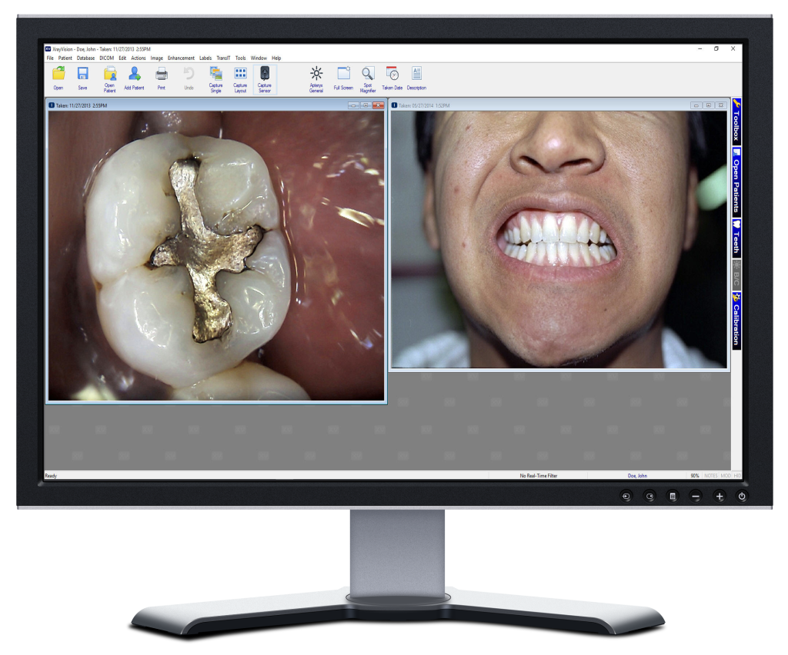
Task: Start Capture Single acquisition
Action: pyautogui.click(x=215, y=75)
